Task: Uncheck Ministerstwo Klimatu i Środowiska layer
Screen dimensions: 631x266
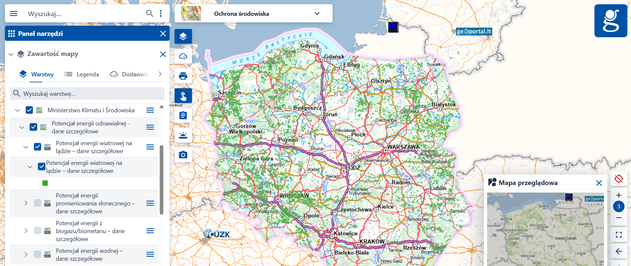Action: coord(29,110)
